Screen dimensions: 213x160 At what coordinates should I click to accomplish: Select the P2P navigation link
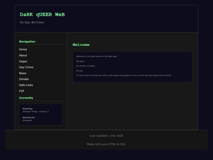(22, 91)
